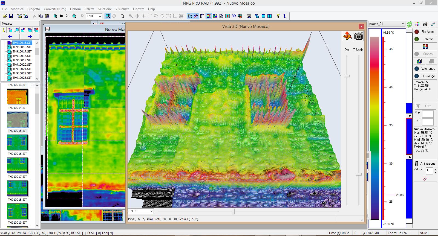Click the camera snapshot icon in Vista 3D
This screenshot has width=438, height=236.
[358, 36]
